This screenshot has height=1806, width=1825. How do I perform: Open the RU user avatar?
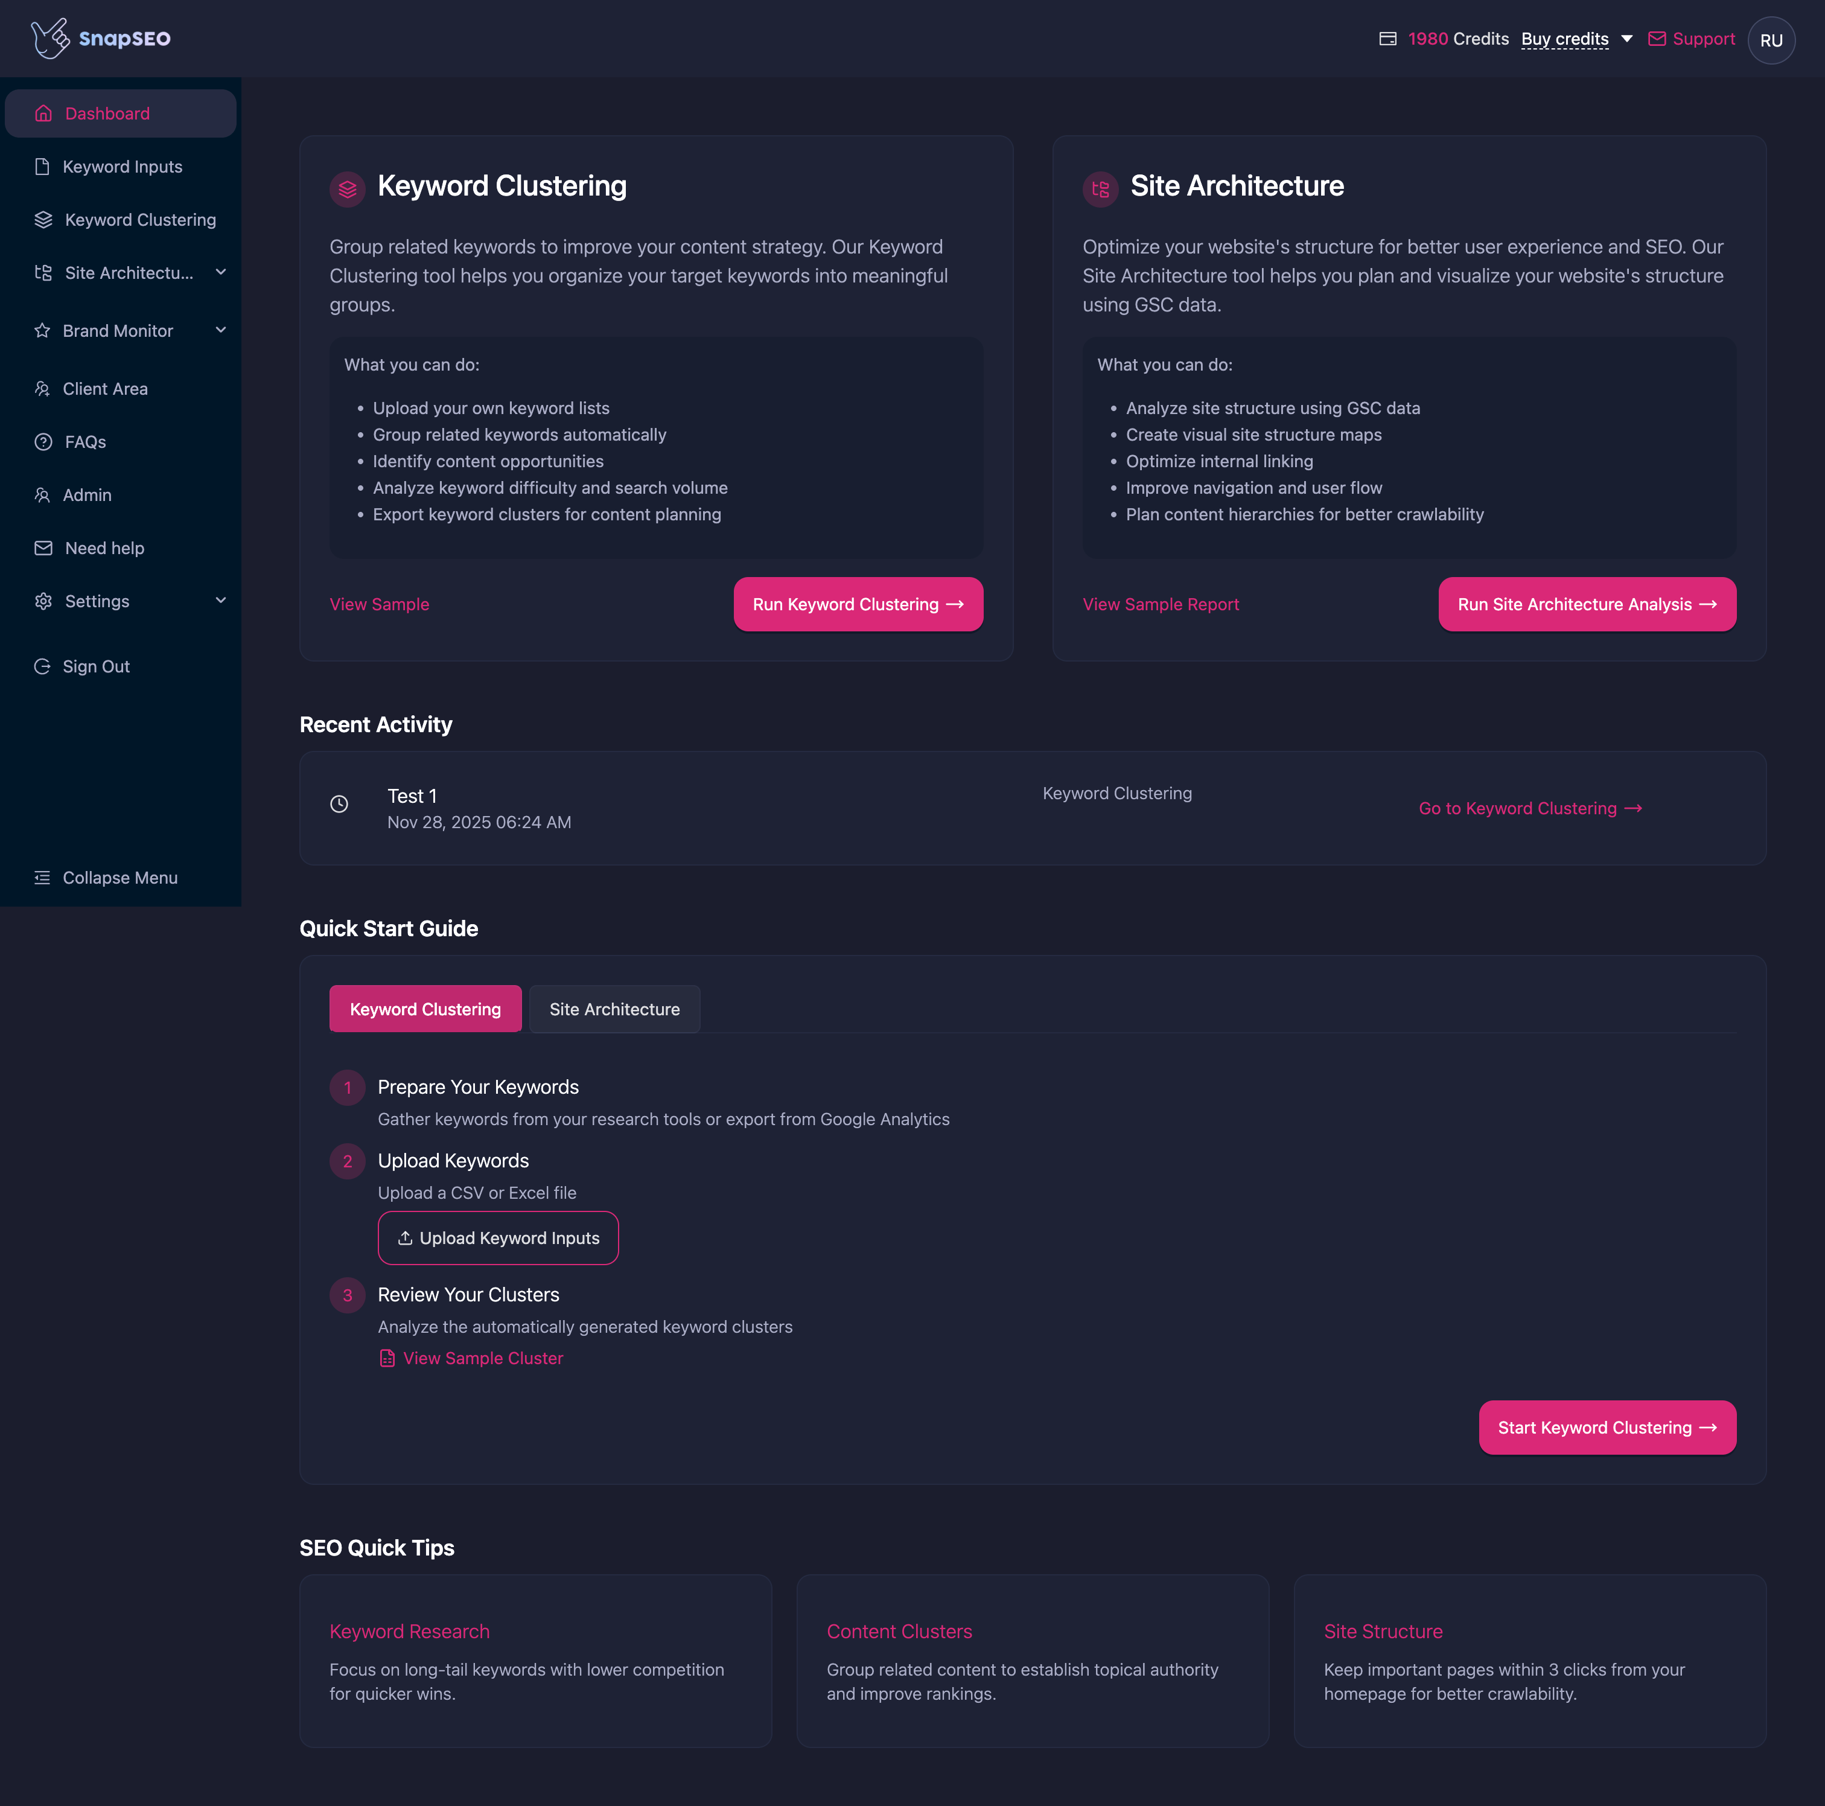coord(1771,40)
